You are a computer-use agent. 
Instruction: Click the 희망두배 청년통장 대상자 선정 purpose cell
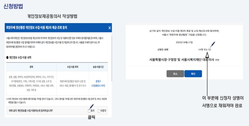click(x=73, y=84)
